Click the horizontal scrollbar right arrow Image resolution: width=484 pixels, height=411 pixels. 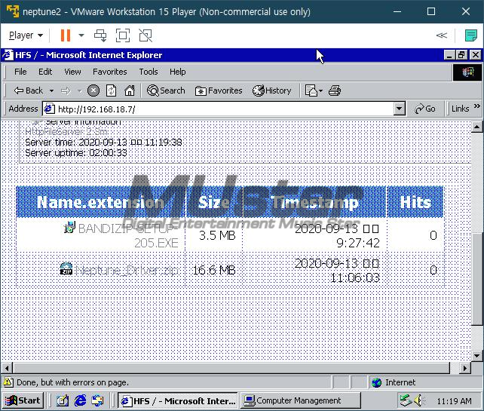[x=465, y=368]
